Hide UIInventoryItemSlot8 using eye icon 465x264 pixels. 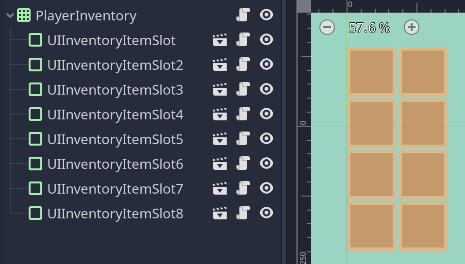coord(266,213)
